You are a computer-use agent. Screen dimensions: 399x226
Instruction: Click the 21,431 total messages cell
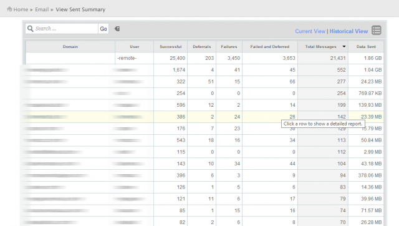[323, 58]
